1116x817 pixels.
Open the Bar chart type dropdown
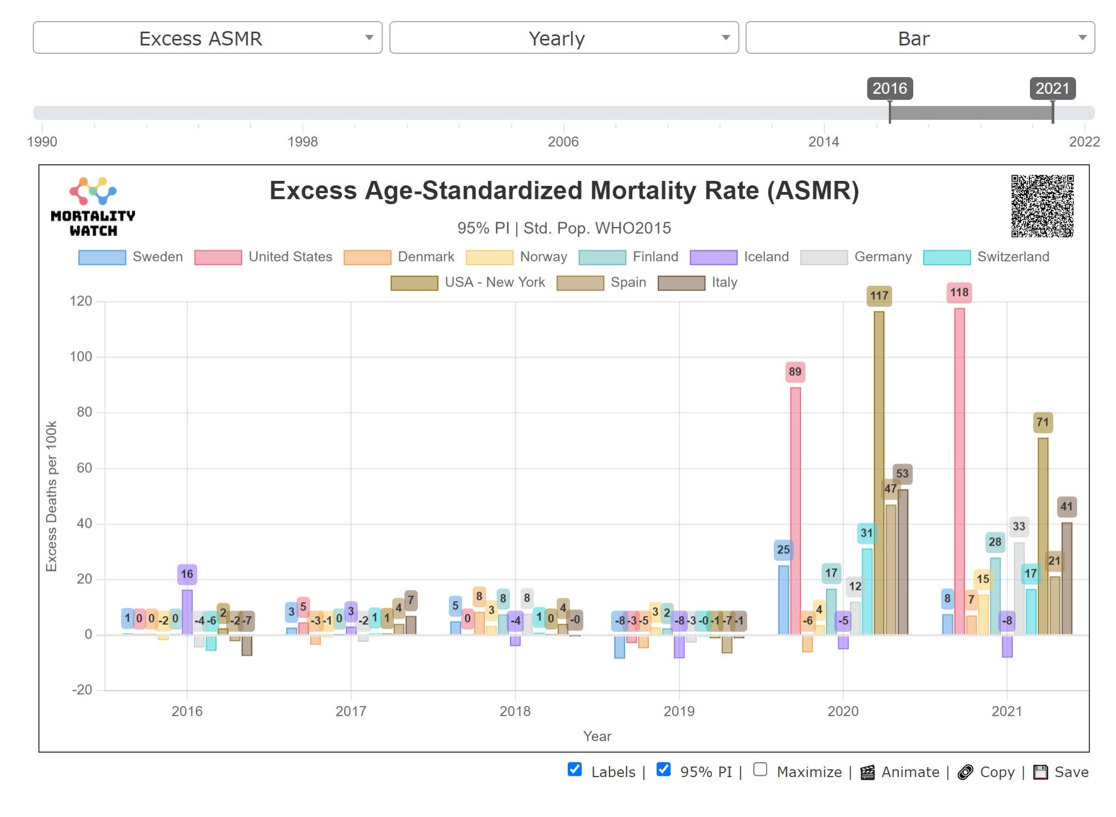pyautogui.click(x=920, y=38)
